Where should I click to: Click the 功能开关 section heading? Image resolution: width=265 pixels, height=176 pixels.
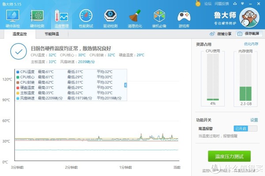204,120
